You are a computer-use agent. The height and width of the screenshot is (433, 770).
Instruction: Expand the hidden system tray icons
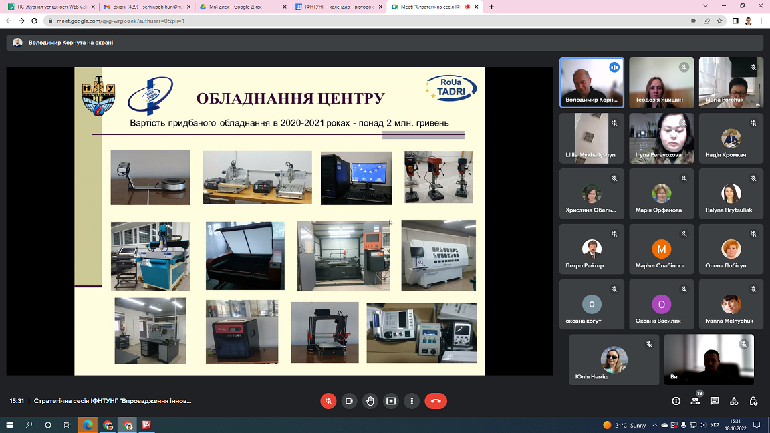(x=654, y=425)
